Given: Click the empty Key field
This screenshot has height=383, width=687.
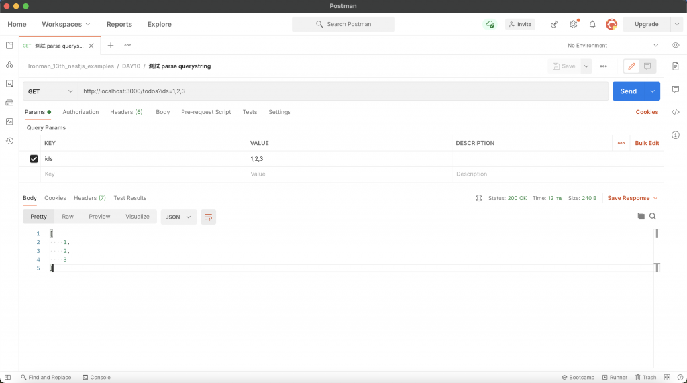Looking at the screenshot, I should [x=143, y=174].
